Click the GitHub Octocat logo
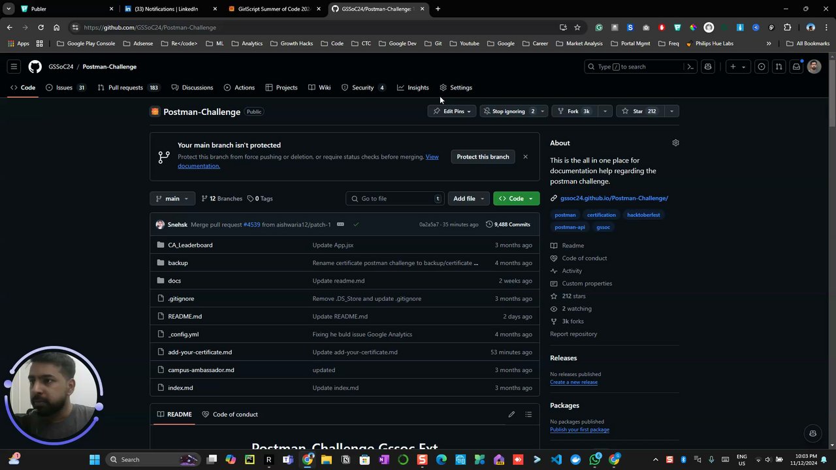The image size is (836, 470). pyautogui.click(x=35, y=67)
